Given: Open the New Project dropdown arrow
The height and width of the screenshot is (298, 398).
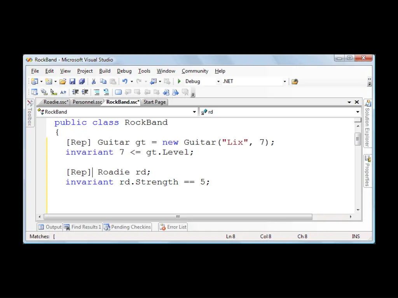Looking at the screenshot, I should [x=41, y=81].
